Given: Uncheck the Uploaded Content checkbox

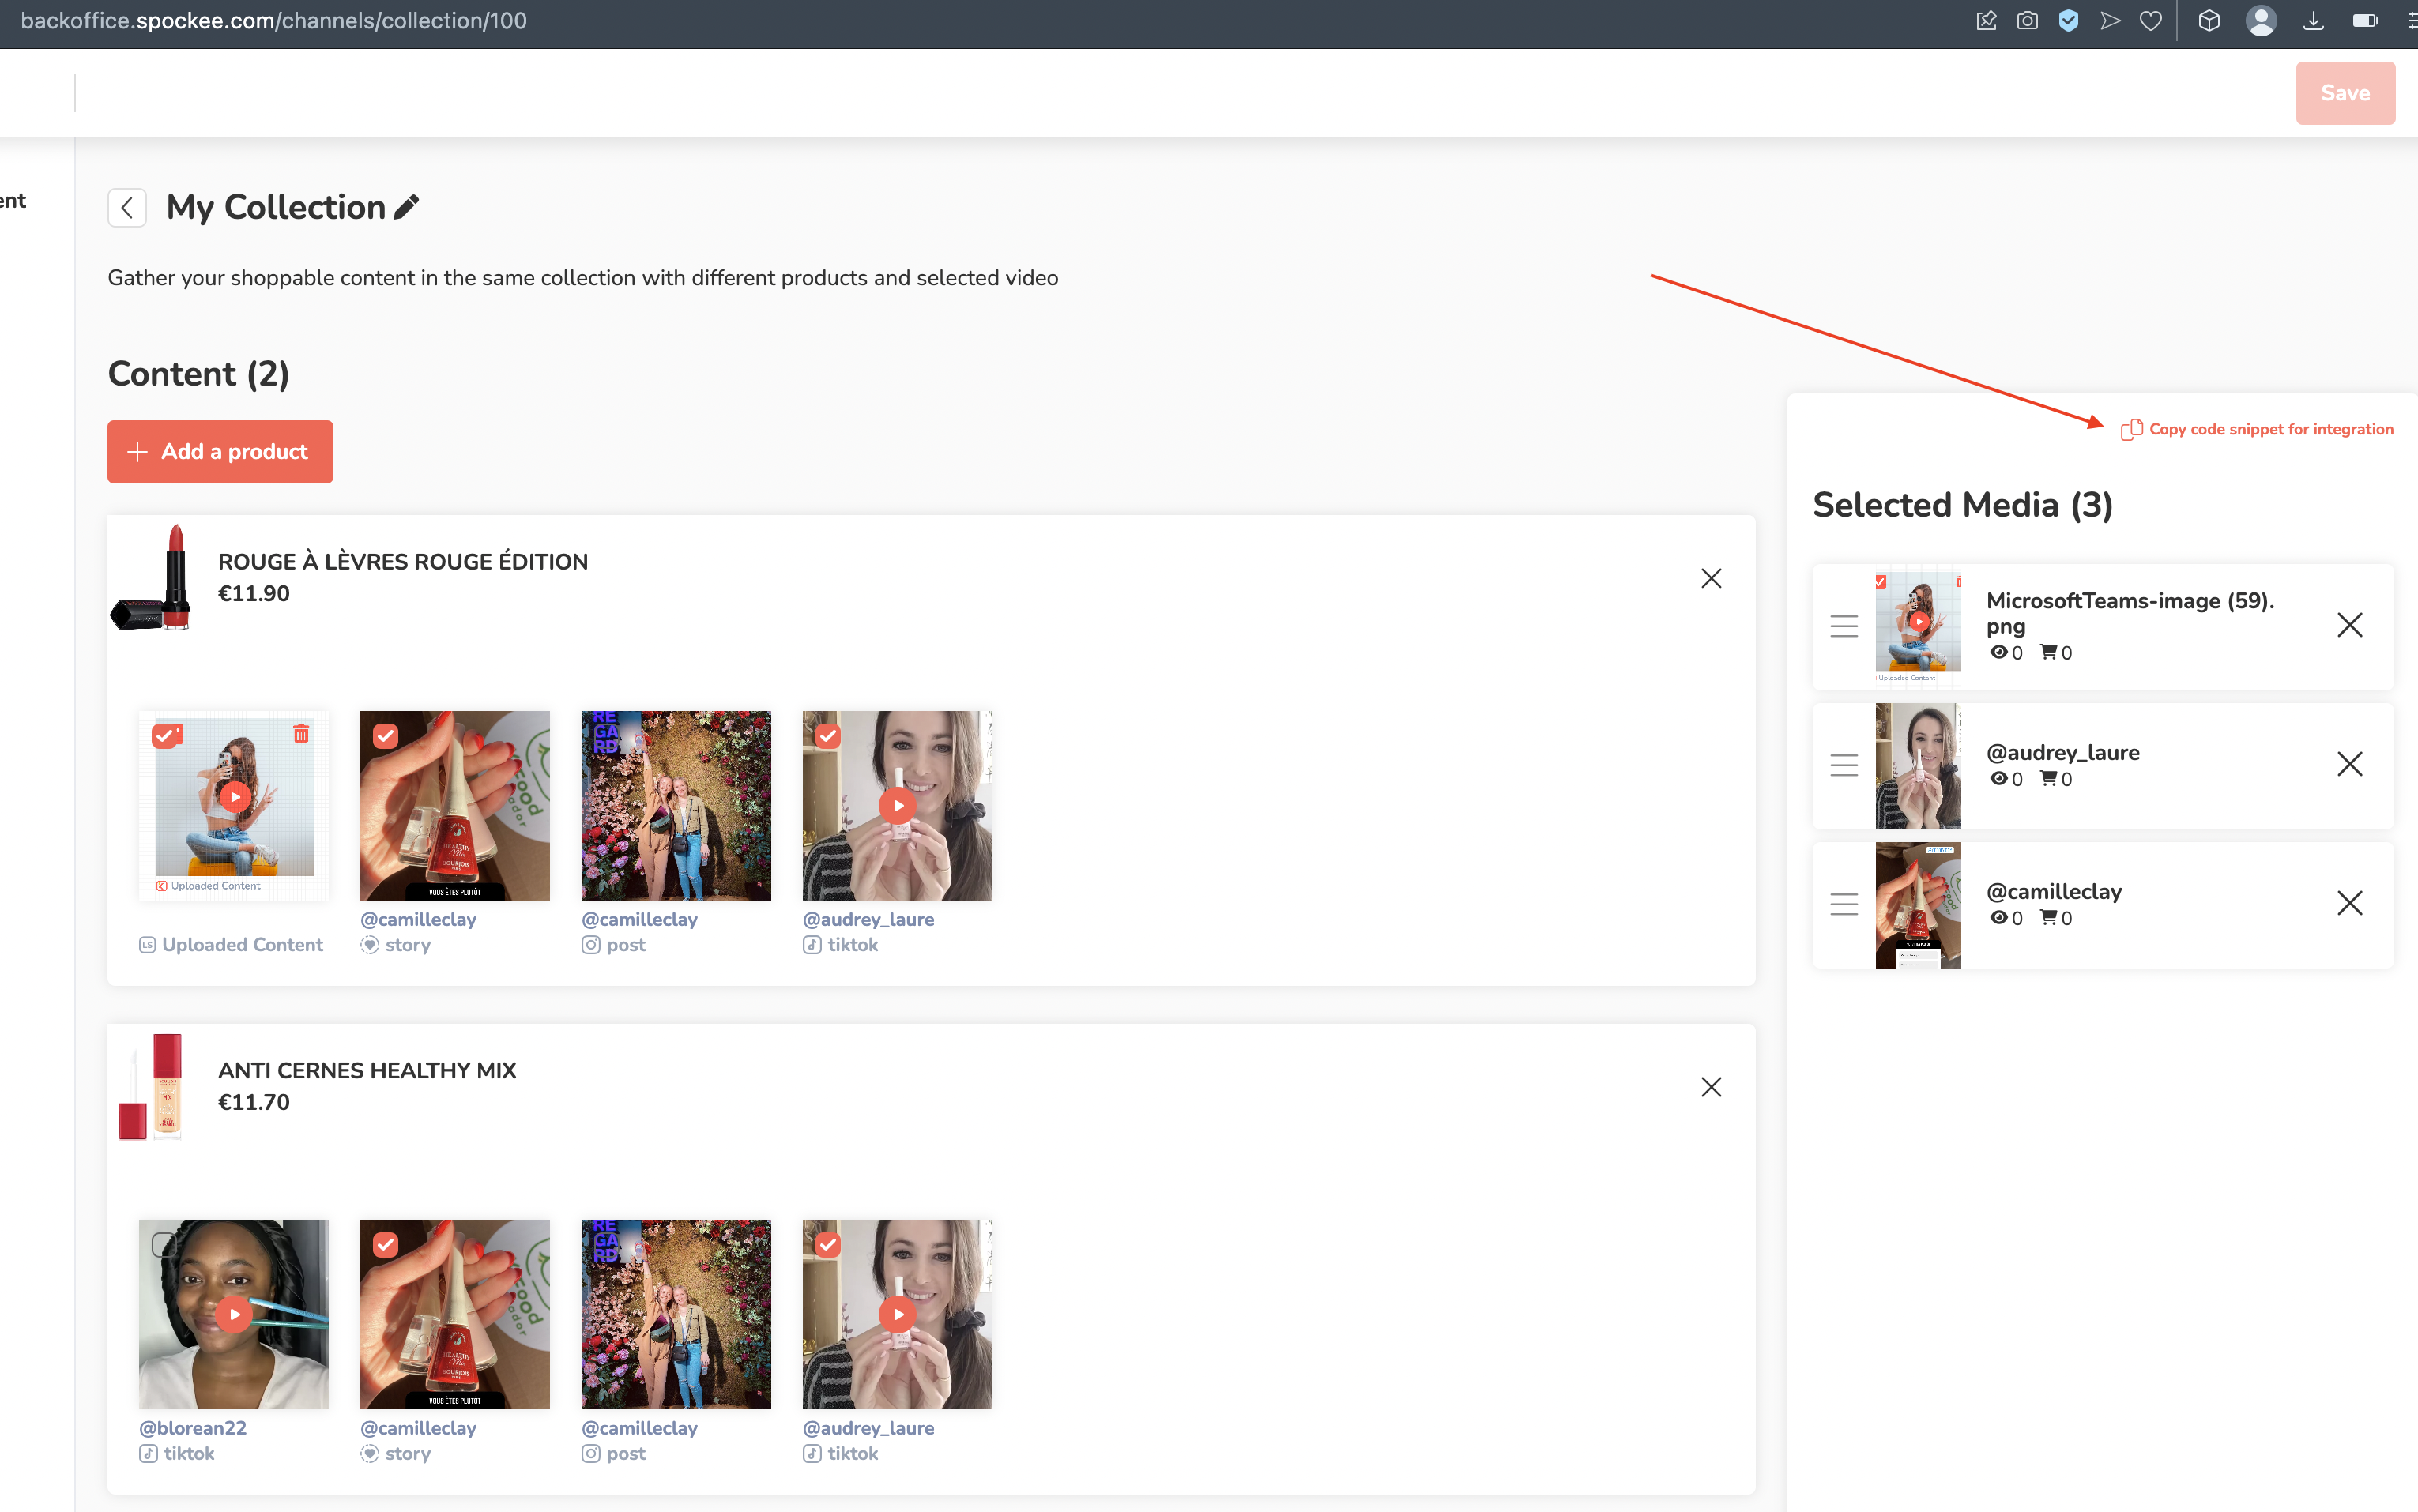Looking at the screenshot, I should click(165, 737).
